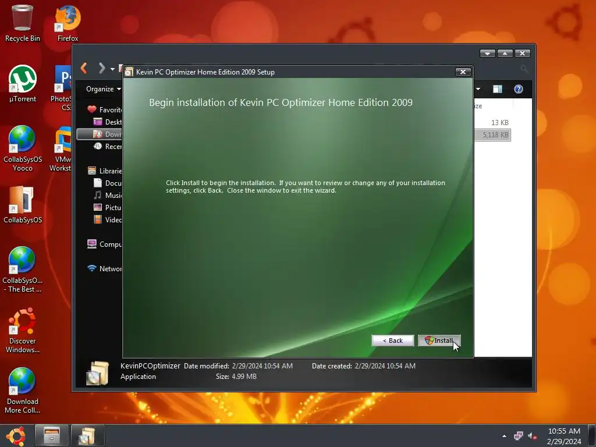Click the 4.99 MB size value
Image resolution: width=596 pixels, height=447 pixels.
(244, 377)
